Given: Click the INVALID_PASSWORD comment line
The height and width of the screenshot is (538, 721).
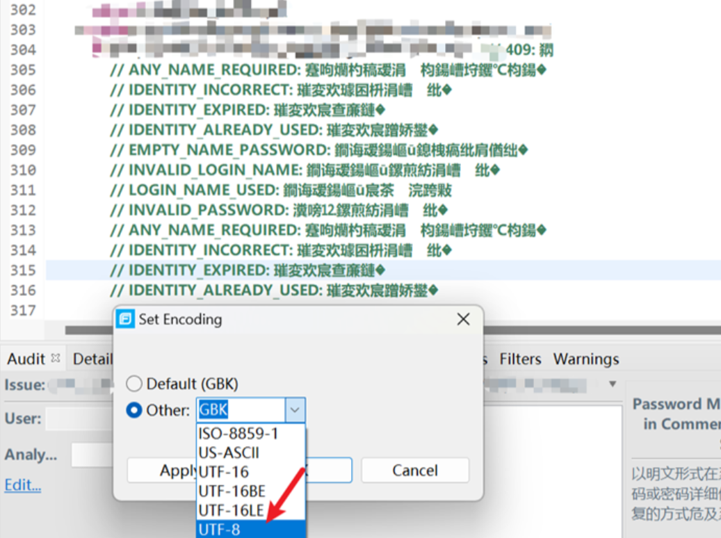Looking at the screenshot, I should click(x=279, y=210).
